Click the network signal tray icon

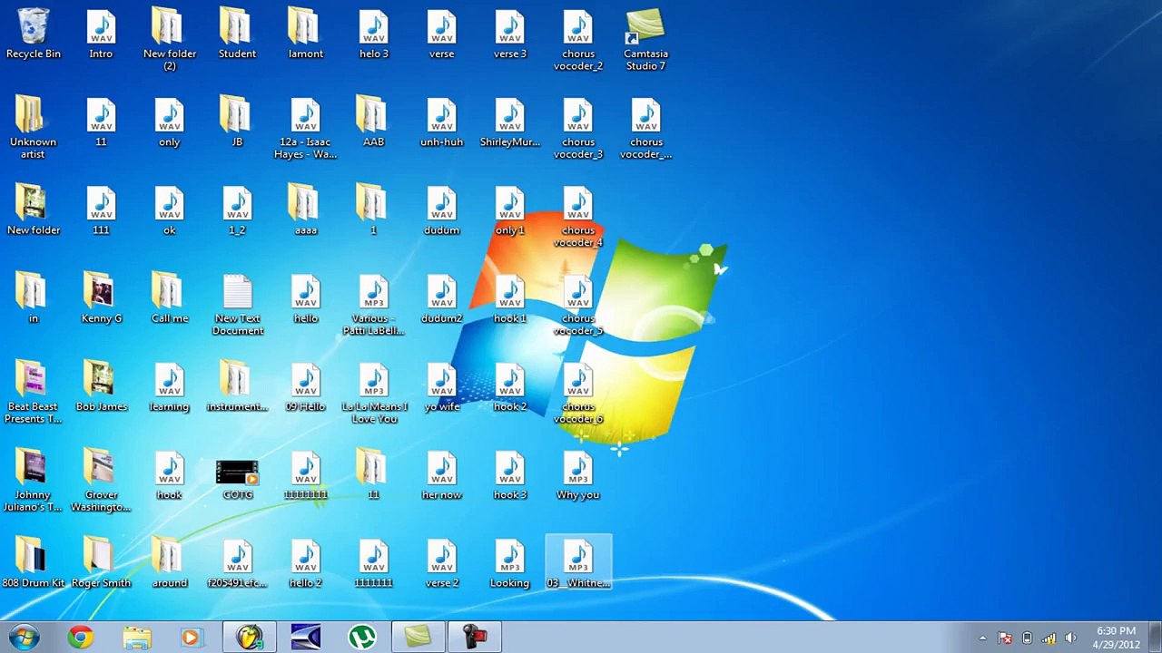click(1049, 638)
